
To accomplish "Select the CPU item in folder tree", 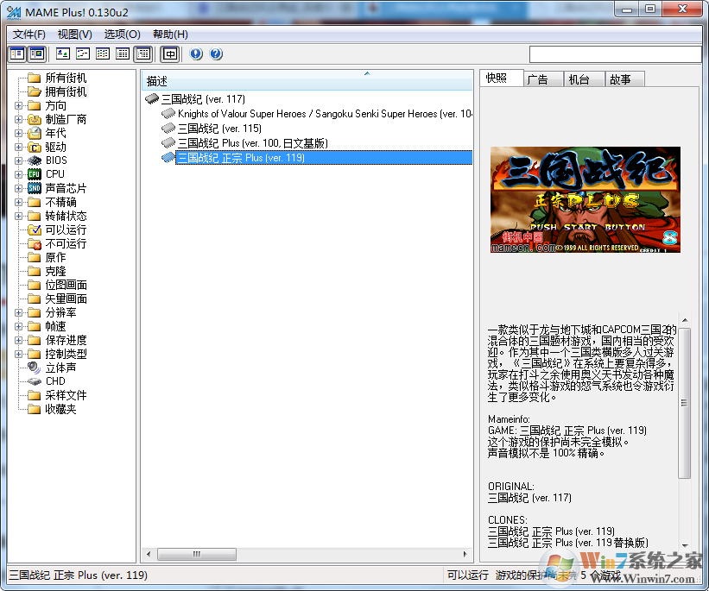I will (55, 174).
